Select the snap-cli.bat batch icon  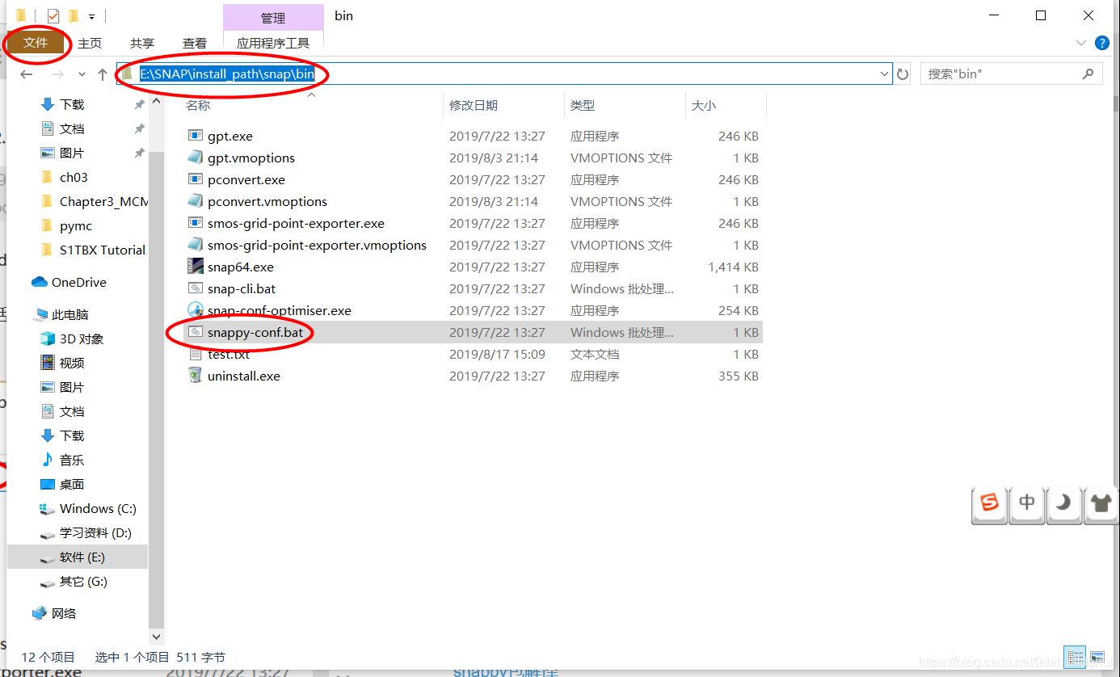(x=195, y=288)
